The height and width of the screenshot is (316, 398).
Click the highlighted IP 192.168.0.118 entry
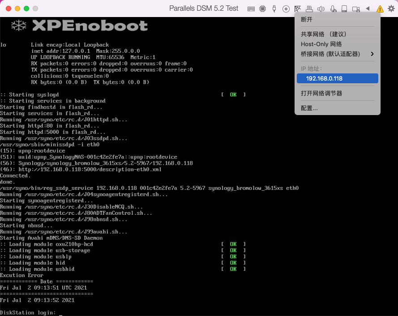337,78
